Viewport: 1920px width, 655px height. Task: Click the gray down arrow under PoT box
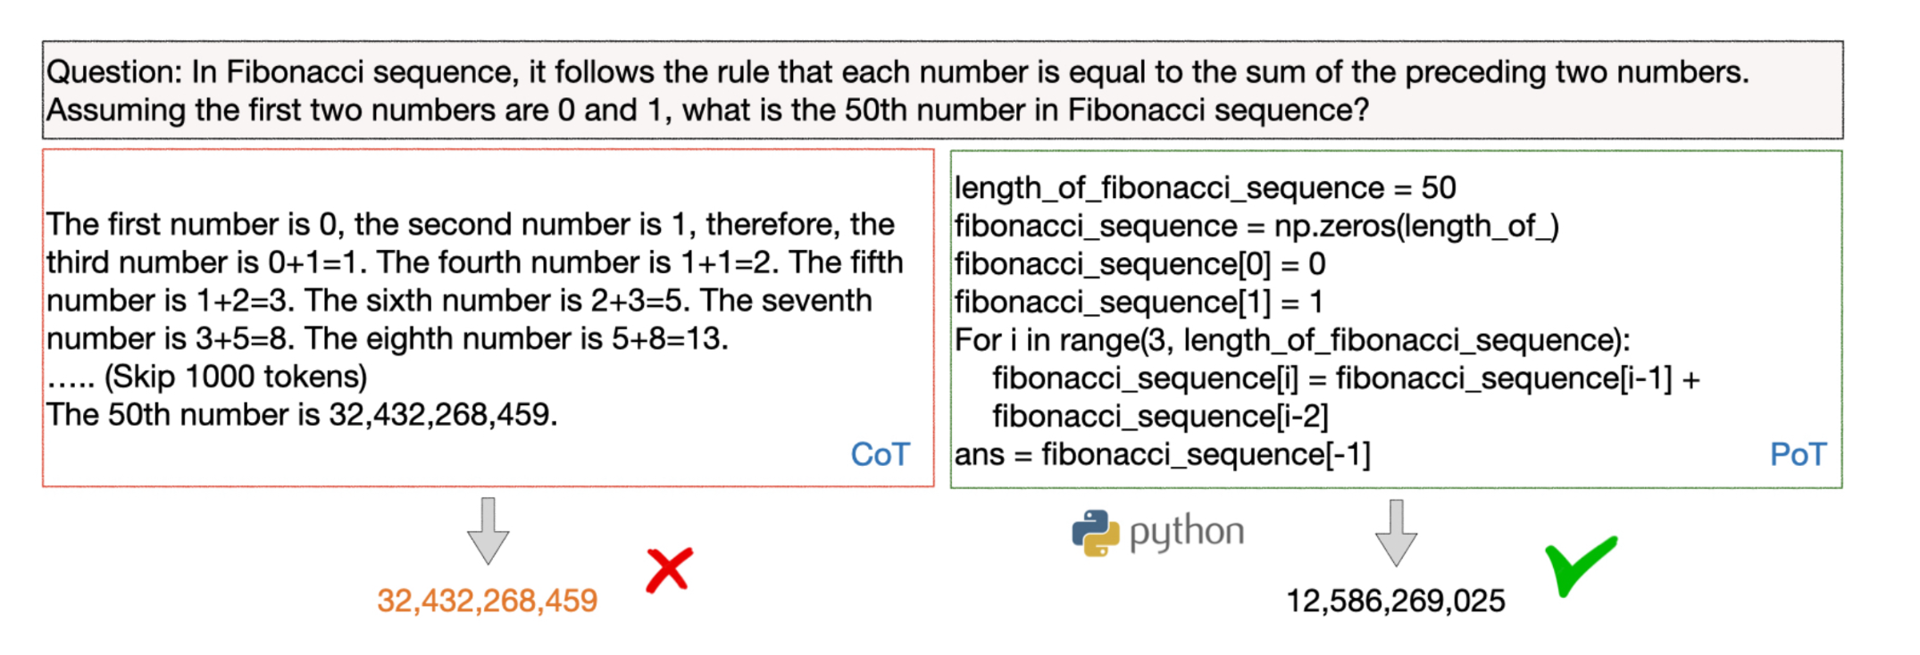click(1396, 533)
